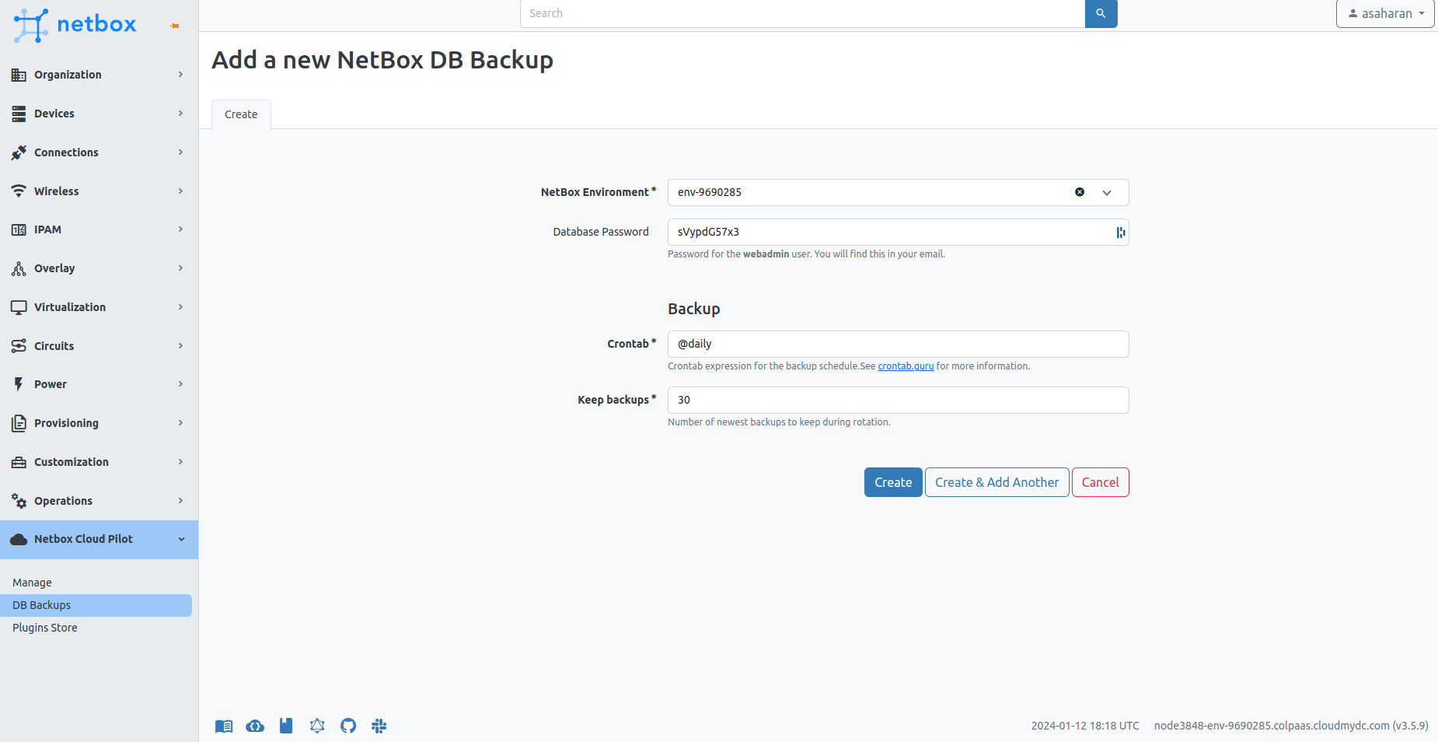Screen dimensions: 1438x742
Task: Open the Provisioning menu label
Action: (x=66, y=423)
